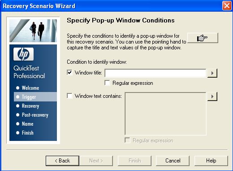Click the Window text contains text area
Image resolution: width=233 pixels, height=171 pixels.
[x=165, y=114]
